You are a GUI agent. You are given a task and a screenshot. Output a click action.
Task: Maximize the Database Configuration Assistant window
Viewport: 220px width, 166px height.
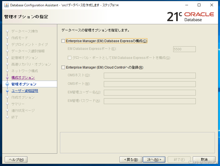point(199,5)
